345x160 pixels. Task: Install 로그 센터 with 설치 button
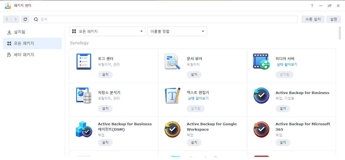pyautogui.click(x=105, y=75)
